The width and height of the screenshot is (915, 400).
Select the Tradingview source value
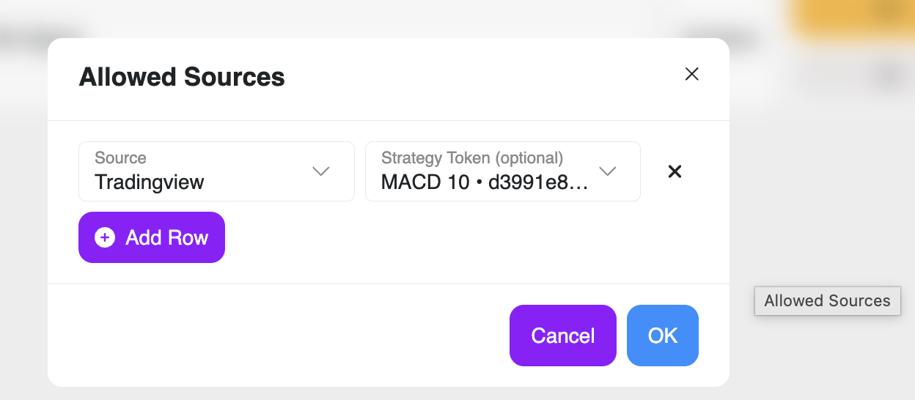click(150, 182)
